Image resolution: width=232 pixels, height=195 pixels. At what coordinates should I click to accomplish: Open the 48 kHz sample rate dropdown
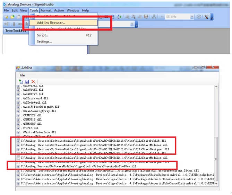192,17
